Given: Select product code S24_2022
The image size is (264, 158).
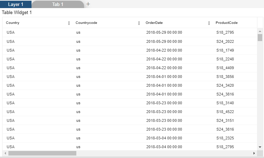Looking at the screenshot, I should (225, 41).
